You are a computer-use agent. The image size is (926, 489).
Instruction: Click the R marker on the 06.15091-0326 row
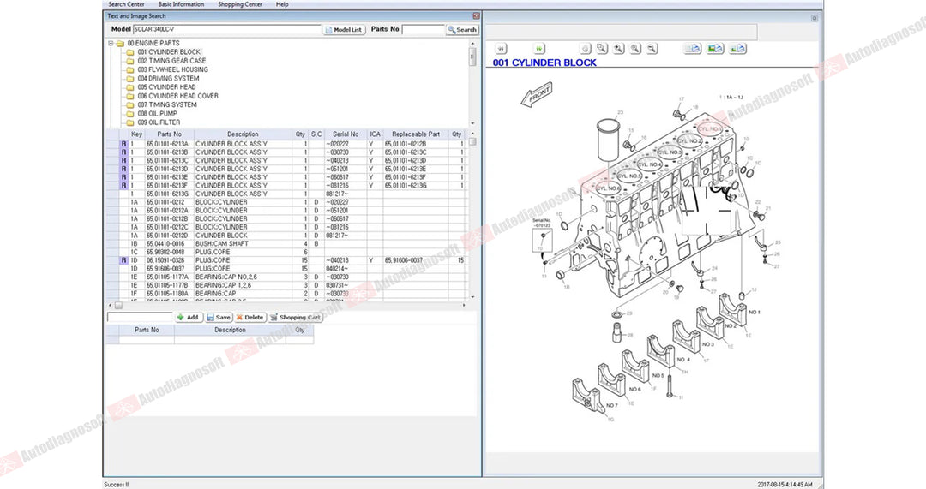click(123, 260)
